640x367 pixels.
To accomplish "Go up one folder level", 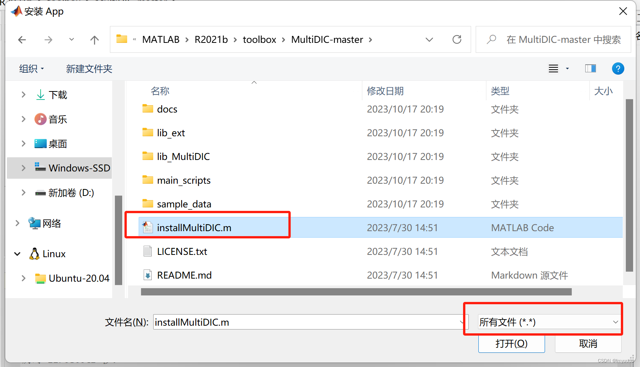I will pos(94,39).
